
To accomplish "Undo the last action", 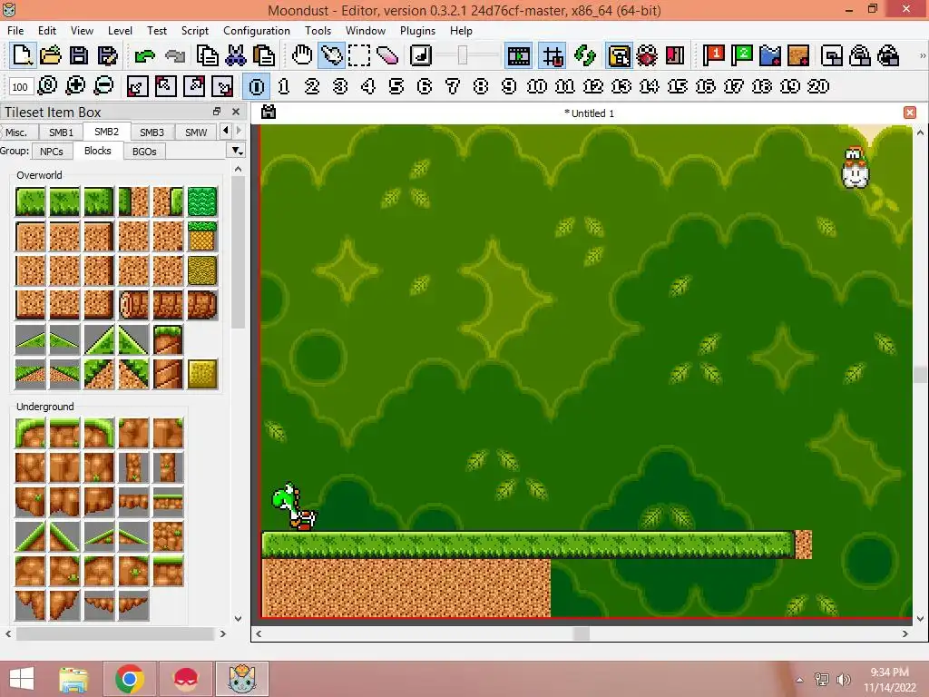I will click(x=144, y=55).
